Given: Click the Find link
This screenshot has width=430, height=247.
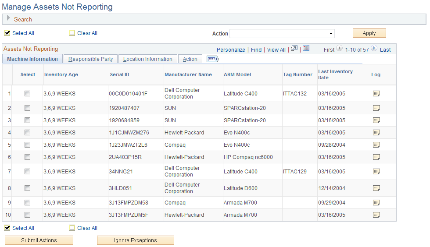Looking at the screenshot, I should click(256, 50).
